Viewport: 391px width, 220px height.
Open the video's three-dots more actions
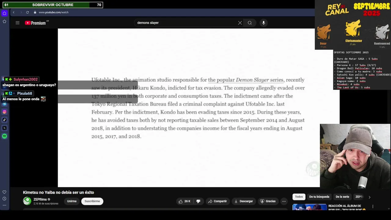pyautogui.click(x=284, y=201)
